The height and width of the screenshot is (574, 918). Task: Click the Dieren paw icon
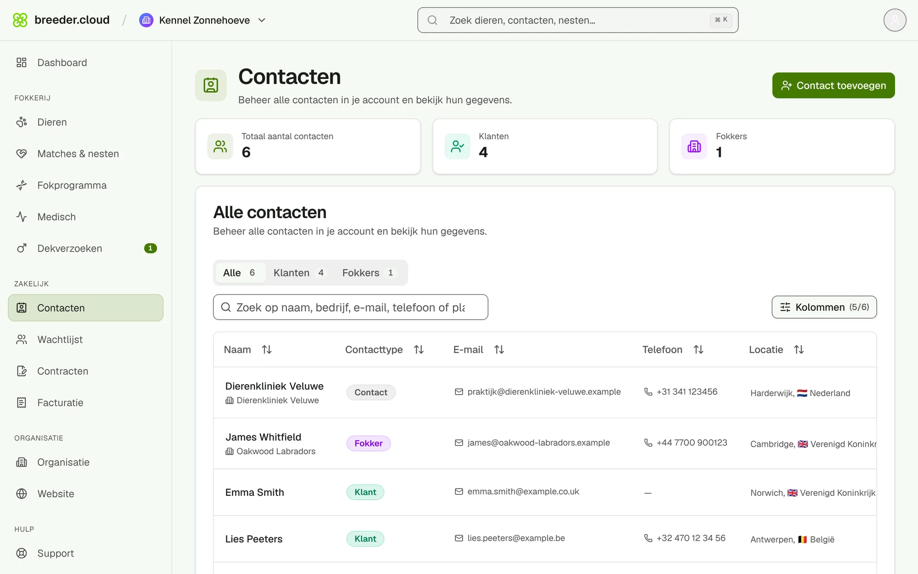[x=22, y=122]
